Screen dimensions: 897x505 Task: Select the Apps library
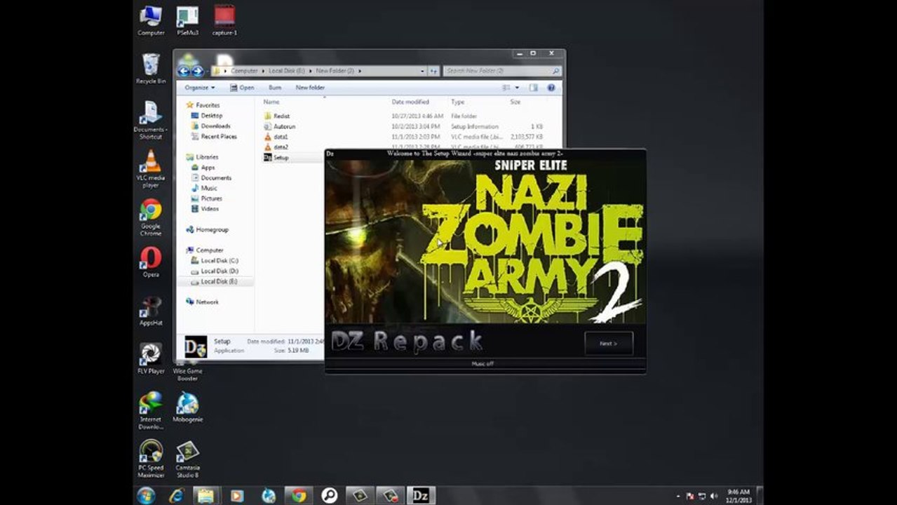(208, 168)
